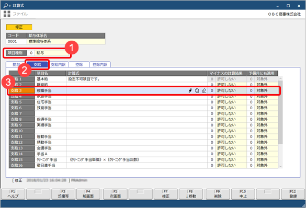This screenshot has width=306, height=208.
Task: Click the pencil edit icon in 役職手当 row
Action: point(190,90)
